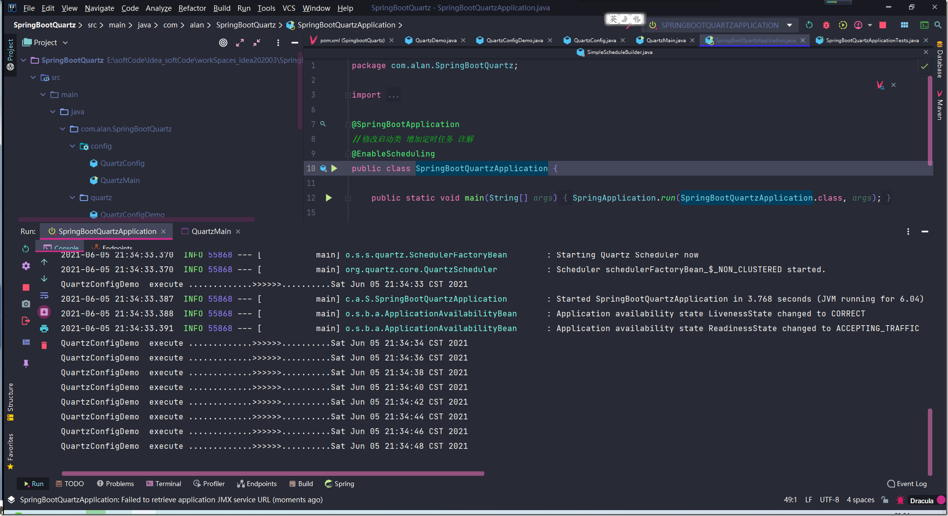Click the console's horizontal scrollbar
This screenshot has height=516, width=948.
click(x=272, y=473)
